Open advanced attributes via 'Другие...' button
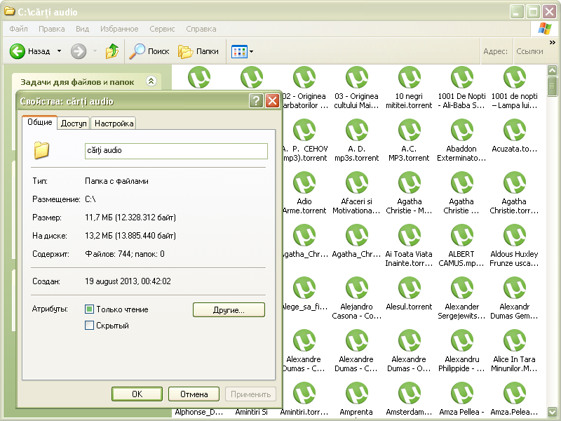This screenshot has width=561, height=421. [x=229, y=310]
